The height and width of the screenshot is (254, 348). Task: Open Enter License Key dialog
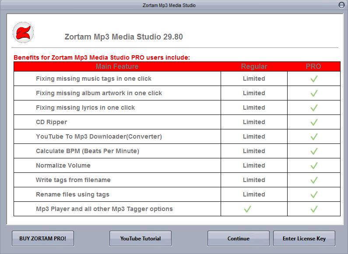coord(304,239)
